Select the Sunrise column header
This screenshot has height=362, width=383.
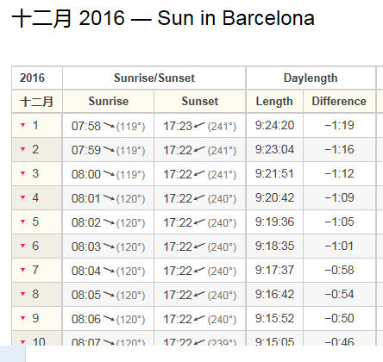tap(108, 101)
